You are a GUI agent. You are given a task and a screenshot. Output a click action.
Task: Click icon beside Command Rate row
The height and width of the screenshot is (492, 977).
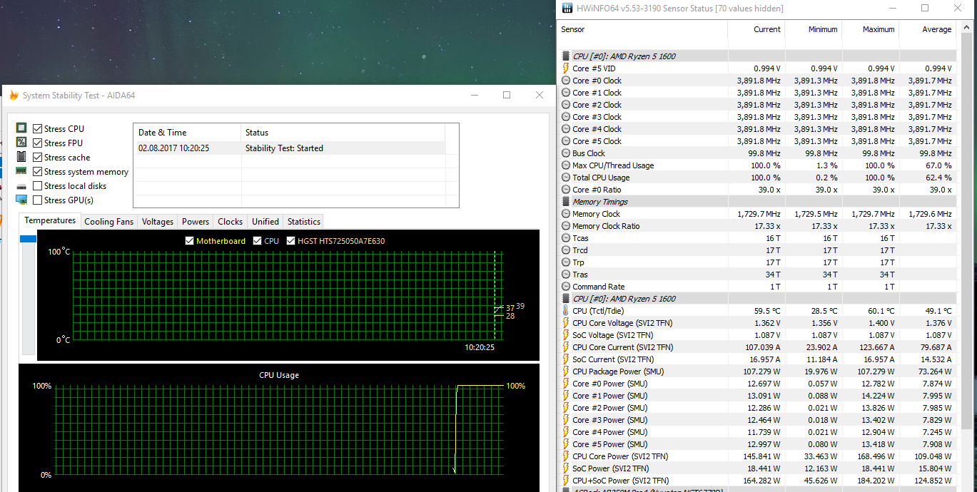[x=566, y=287]
